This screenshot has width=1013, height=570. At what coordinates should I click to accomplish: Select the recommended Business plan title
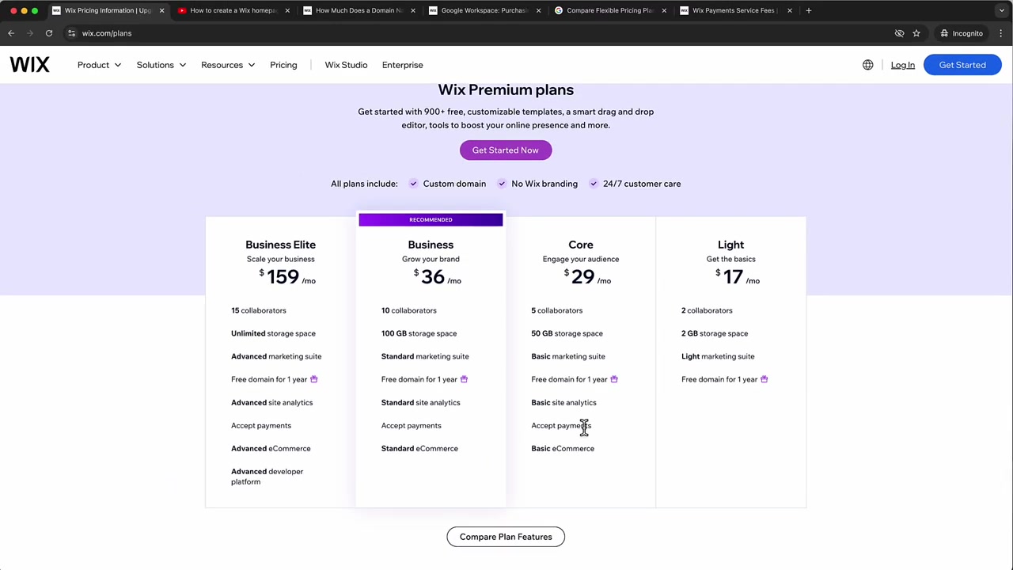click(x=431, y=245)
